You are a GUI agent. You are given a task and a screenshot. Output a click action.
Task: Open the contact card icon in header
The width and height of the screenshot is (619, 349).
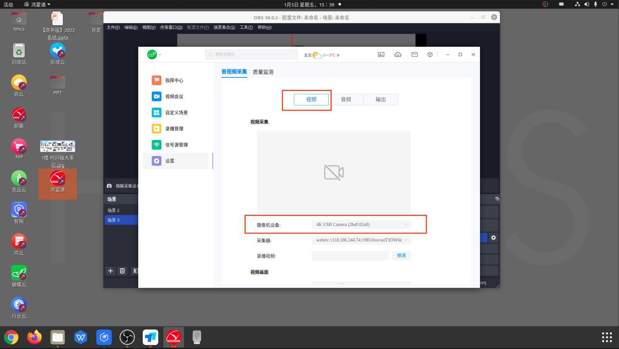[x=381, y=55]
